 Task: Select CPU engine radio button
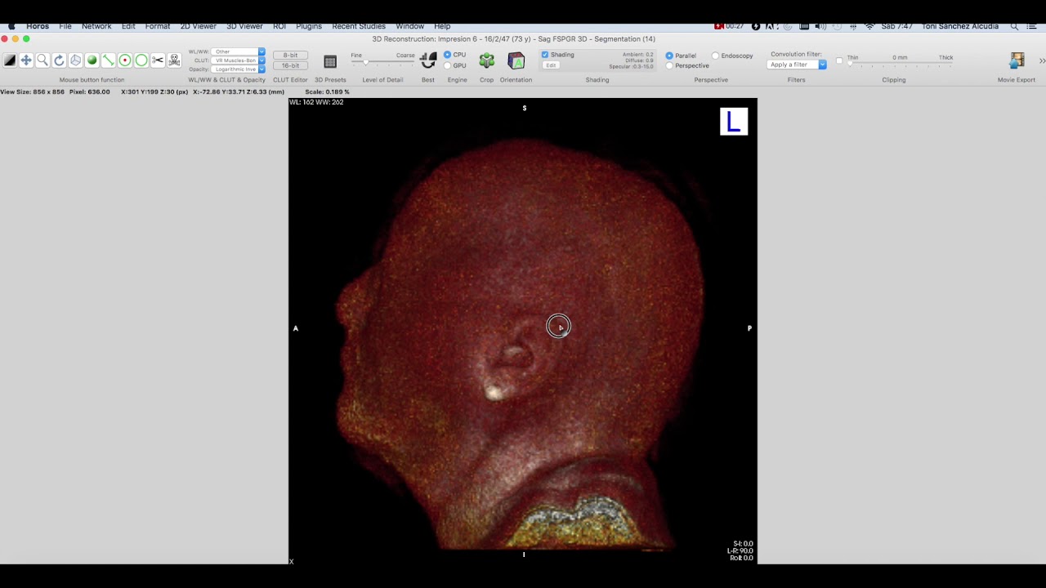click(447, 55)
